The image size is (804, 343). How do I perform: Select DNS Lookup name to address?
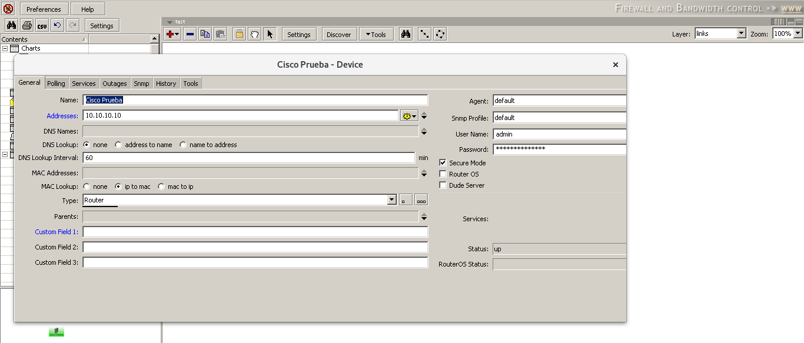183,145
